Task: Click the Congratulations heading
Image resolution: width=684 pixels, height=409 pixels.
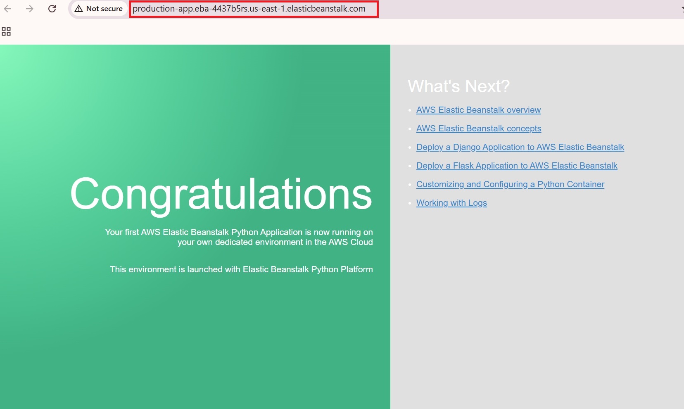Action: (221, 194)
